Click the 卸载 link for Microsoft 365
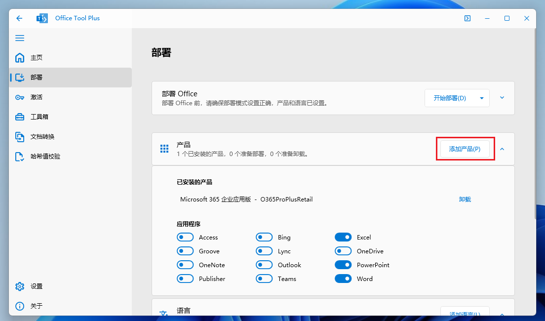Image resolution: width=545 pixels, height=321 pixels. click(465, 200)
